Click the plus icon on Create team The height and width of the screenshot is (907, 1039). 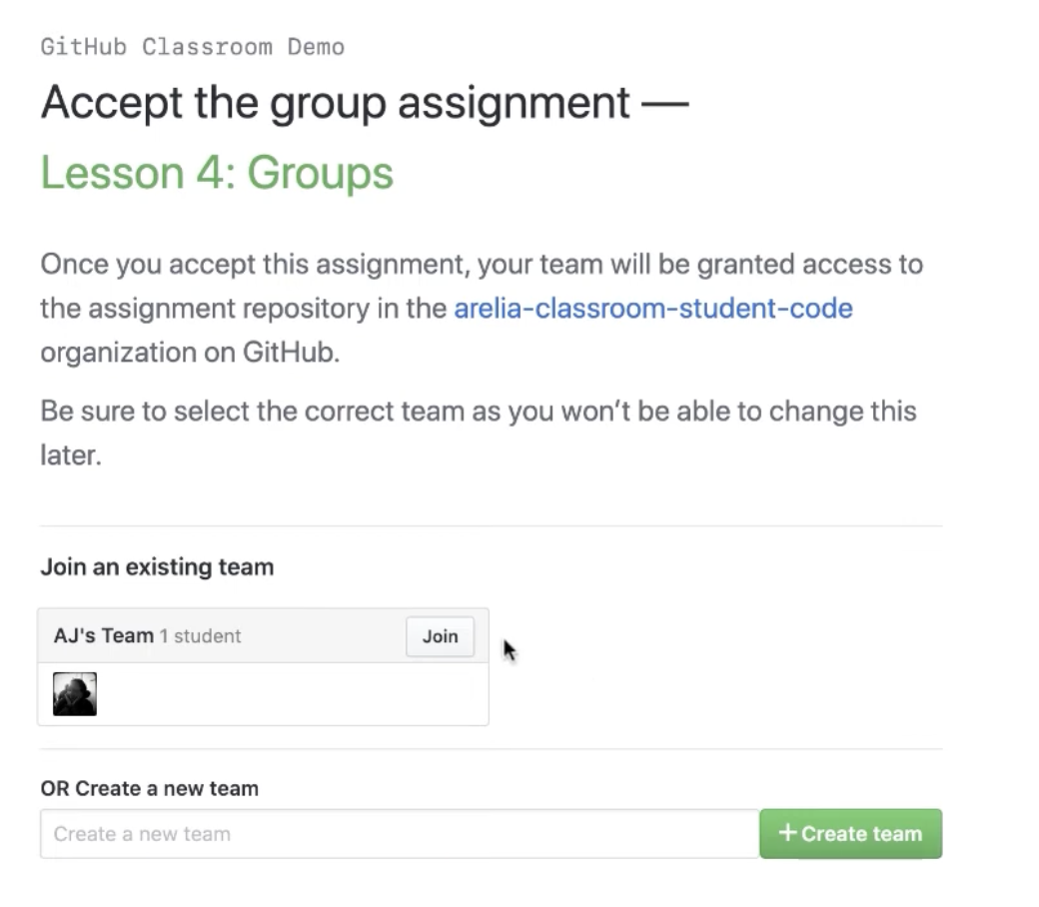(787, 832)
